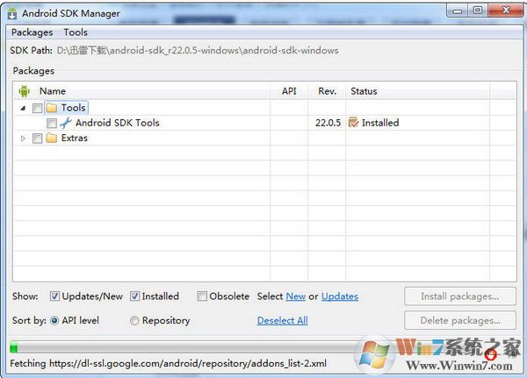
Task: Click the Delete packages button
Action: click(x=460, y=320)
